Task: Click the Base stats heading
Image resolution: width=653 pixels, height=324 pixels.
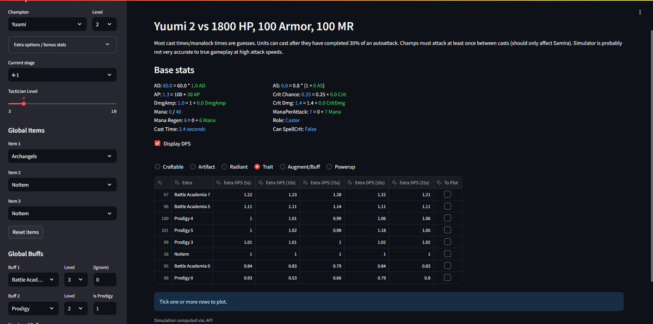Action: [x=174, y=70]
